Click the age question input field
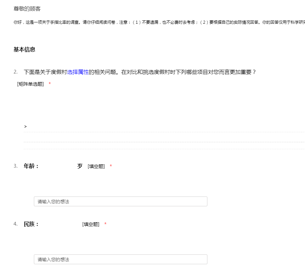The height and width of the screenshot is (271, 305). click(120, 202)
